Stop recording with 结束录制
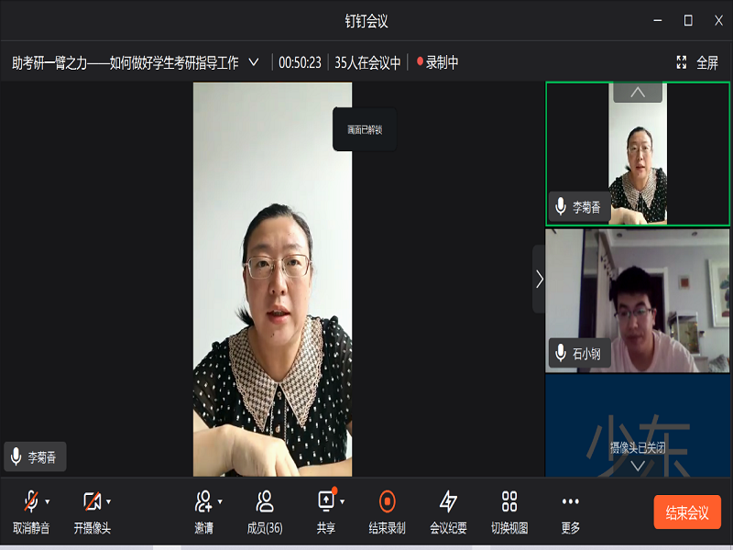The width and height of the screenshot is (733, 550). pos(387,501)
